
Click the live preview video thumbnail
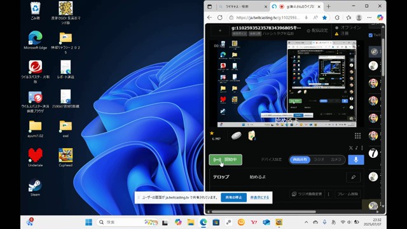click(x=287, y=83)
